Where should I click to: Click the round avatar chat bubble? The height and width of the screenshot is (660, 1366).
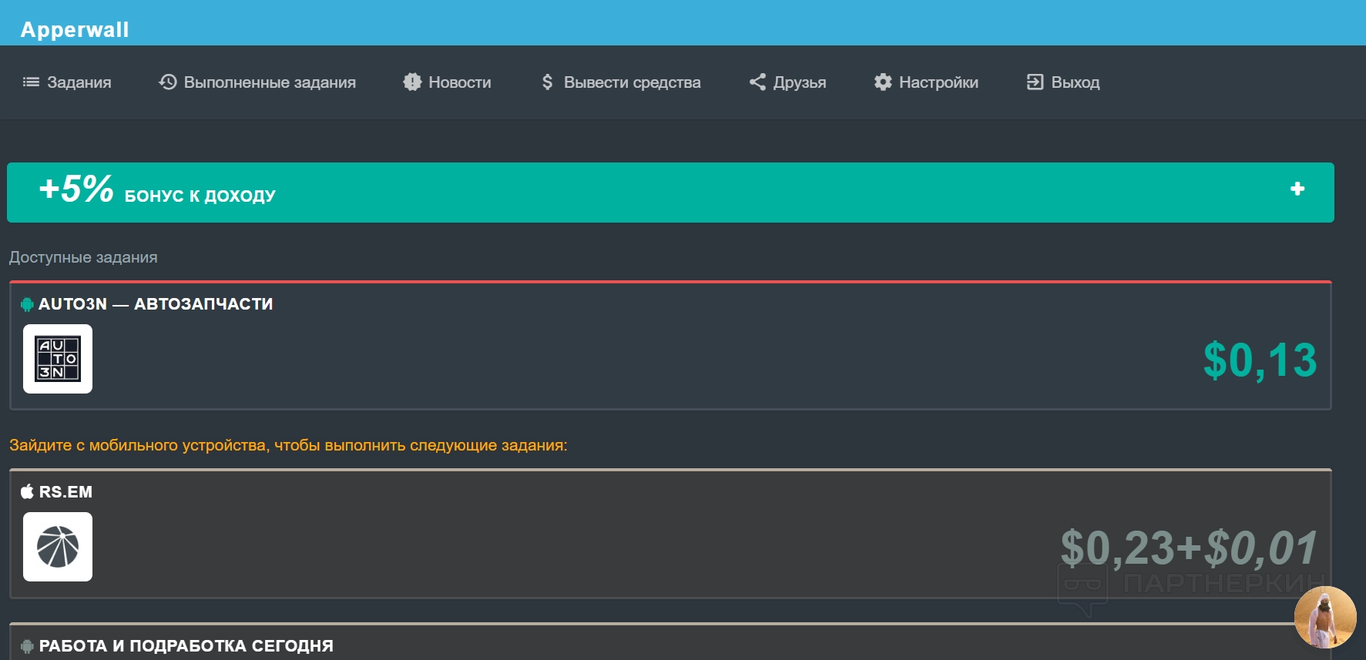(x=1325, y=618)
